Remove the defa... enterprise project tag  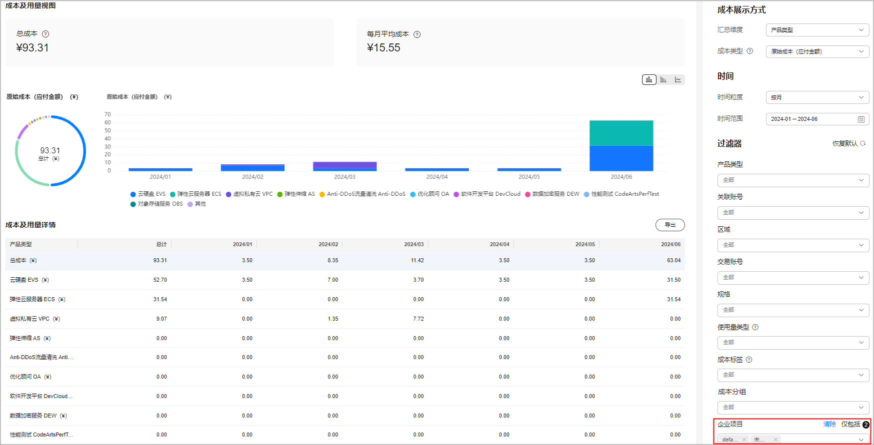click(744, 440)
